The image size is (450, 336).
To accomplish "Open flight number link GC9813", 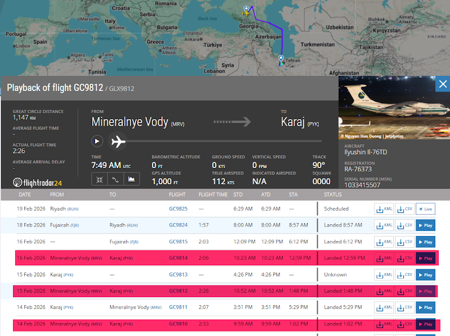I will tap(178, 275).
